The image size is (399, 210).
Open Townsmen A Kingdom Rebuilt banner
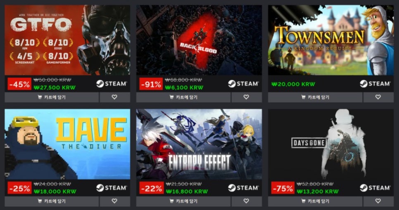[x=331, y=40]
